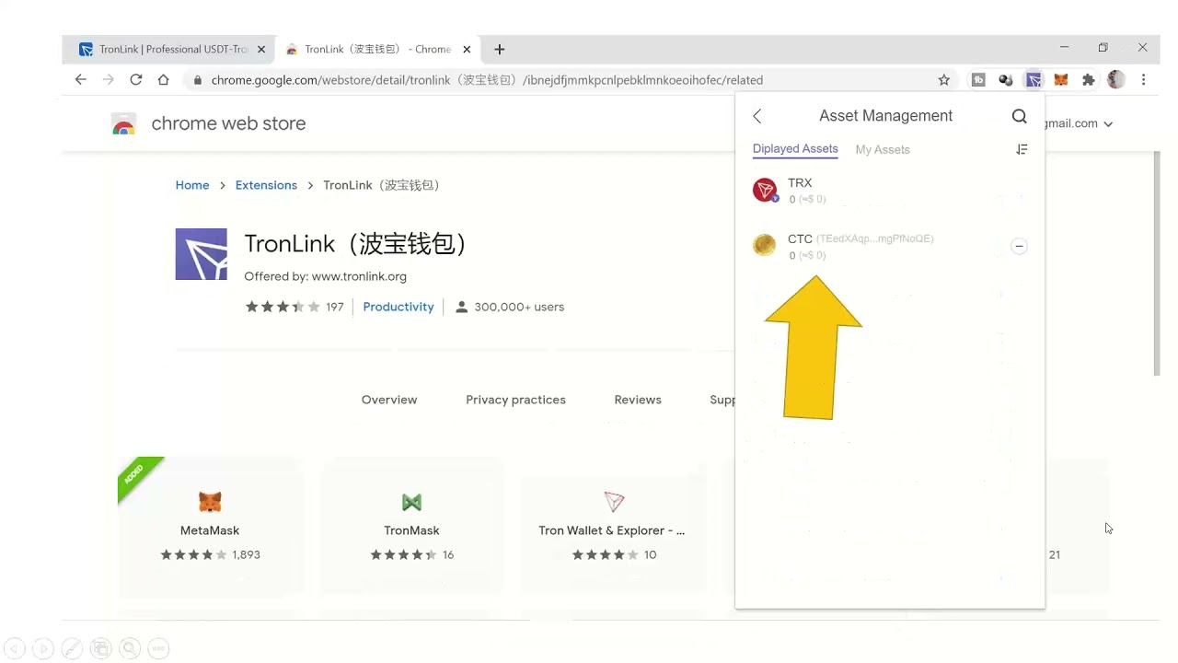Open the gray 'tb' extension icon

(978, 80)
